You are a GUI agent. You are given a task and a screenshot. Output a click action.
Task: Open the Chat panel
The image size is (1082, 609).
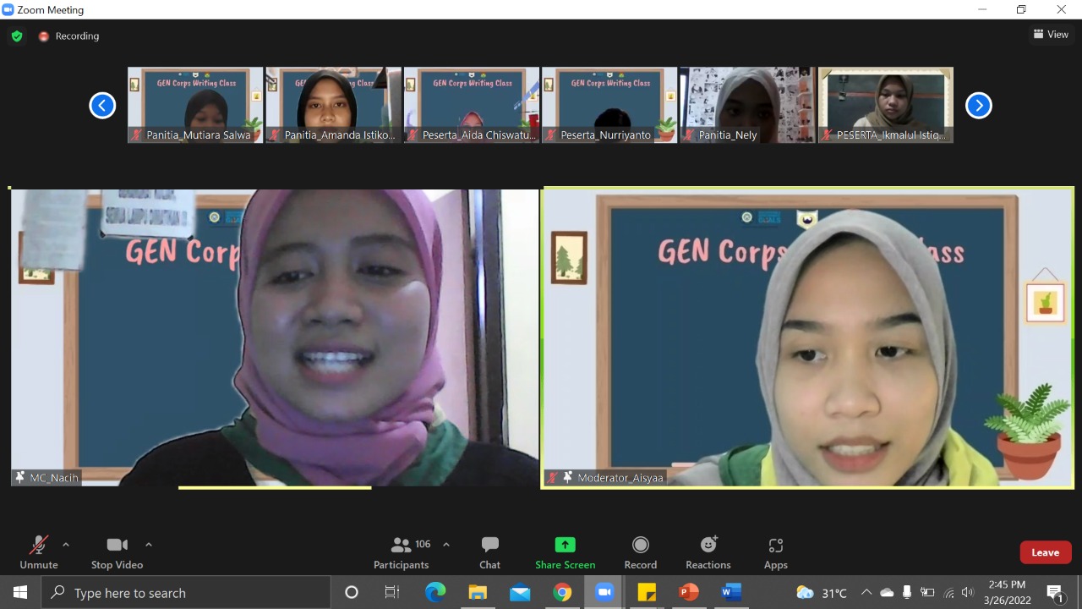489,552
